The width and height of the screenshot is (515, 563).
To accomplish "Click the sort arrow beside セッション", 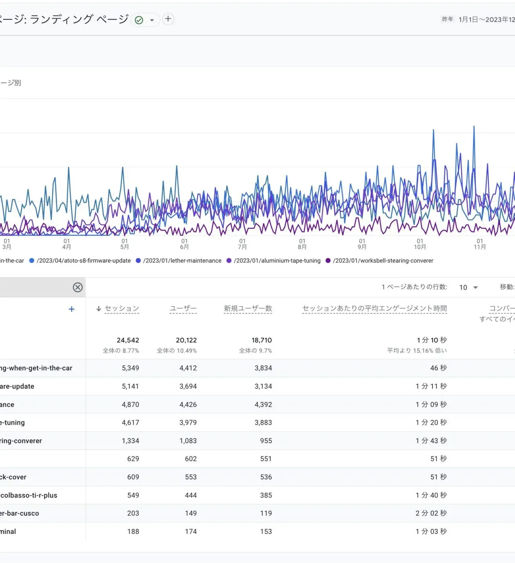I will [99, 308].
